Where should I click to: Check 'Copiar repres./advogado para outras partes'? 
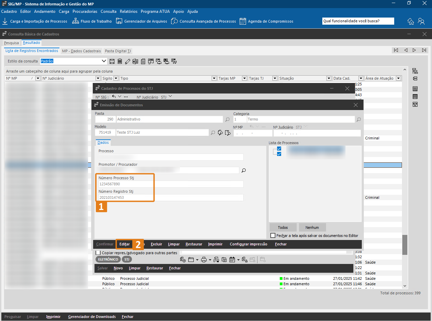pos(98,252)
